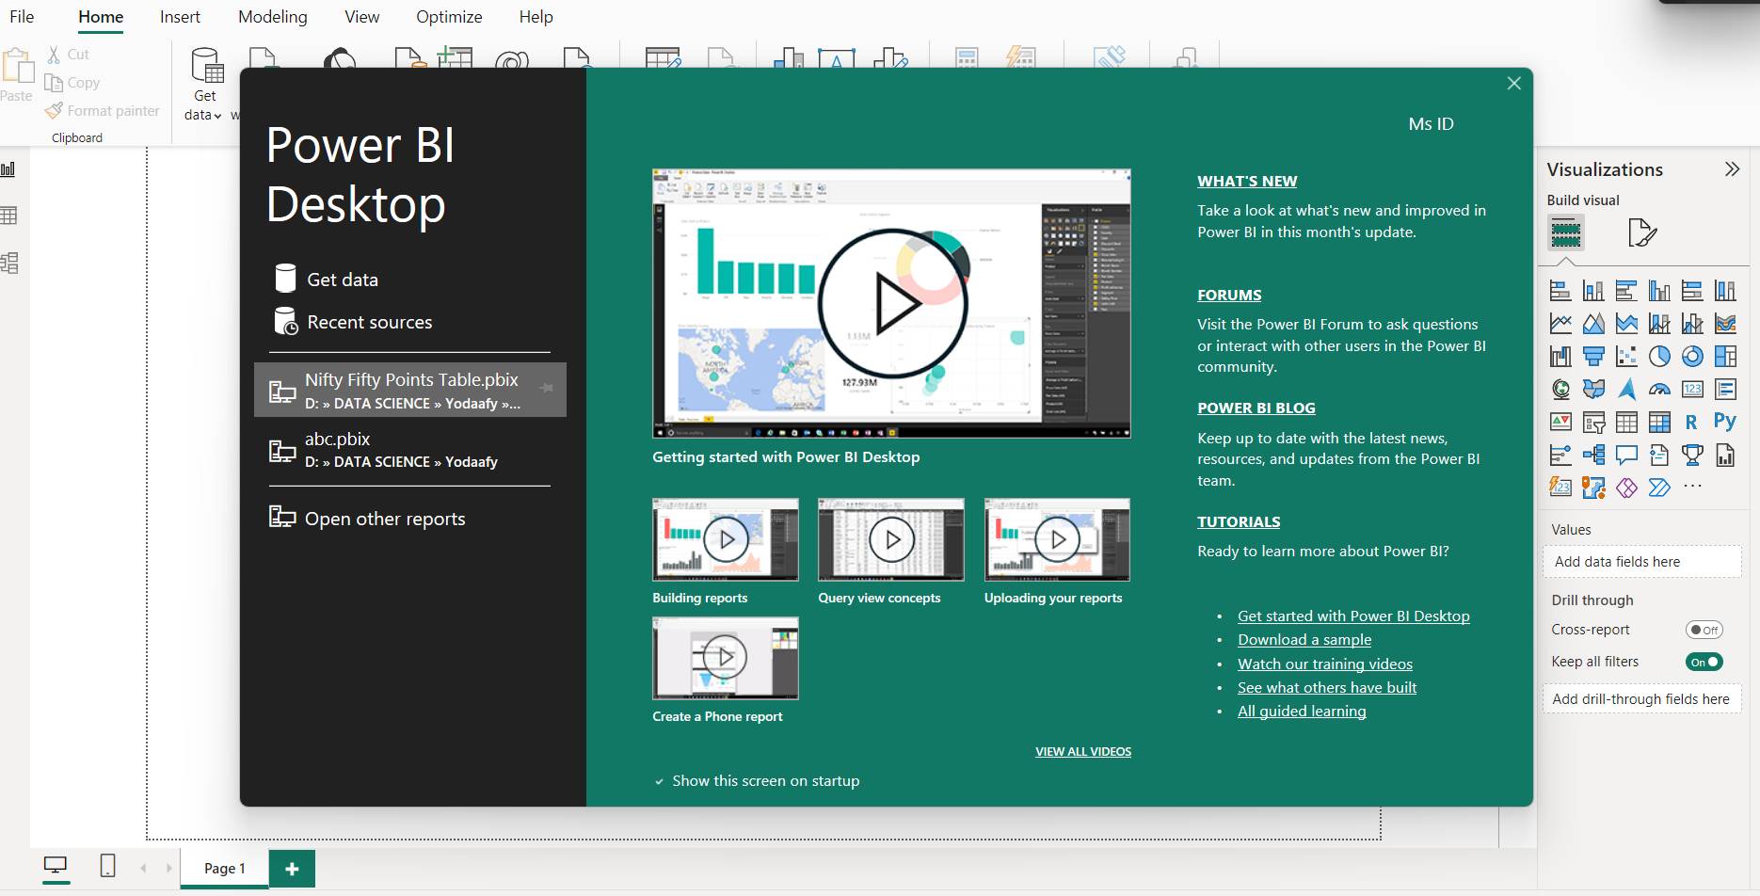Turn off Keep all filters switch
This screenshot has height=896, width=1760.
1704,662
